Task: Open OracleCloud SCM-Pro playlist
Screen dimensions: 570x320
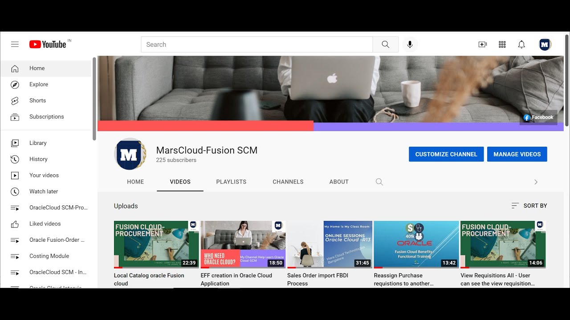Action: [x=46, y=208]
